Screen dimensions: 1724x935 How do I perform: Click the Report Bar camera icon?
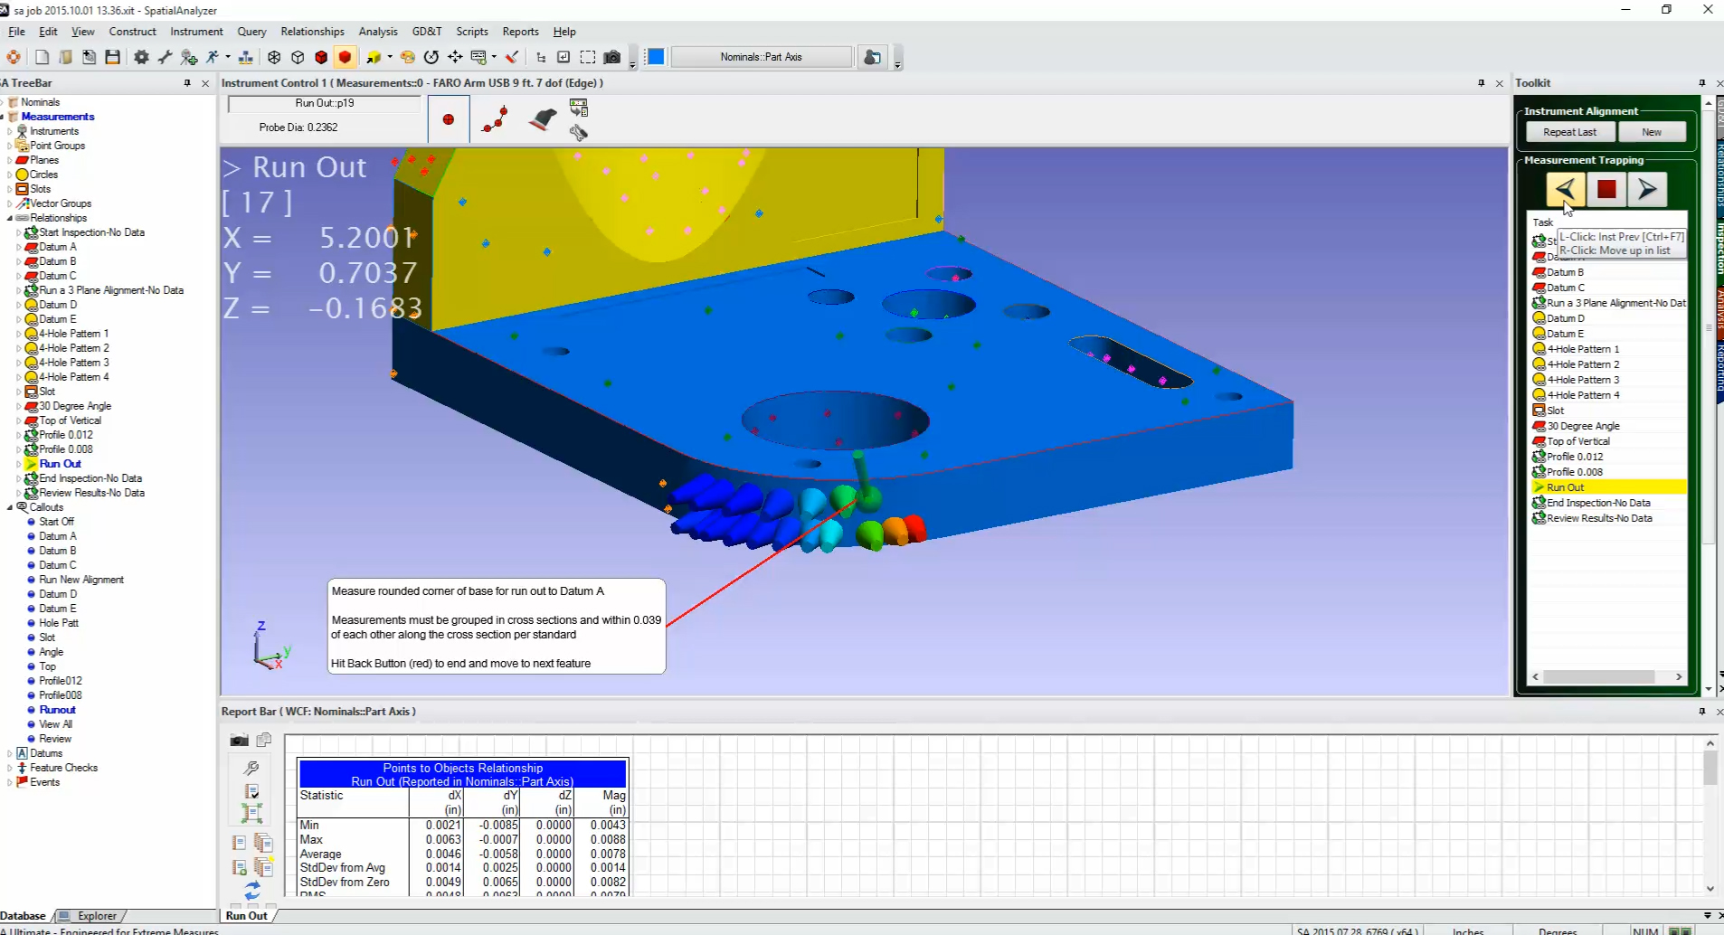pyautogui.click(x=239, y=740)
